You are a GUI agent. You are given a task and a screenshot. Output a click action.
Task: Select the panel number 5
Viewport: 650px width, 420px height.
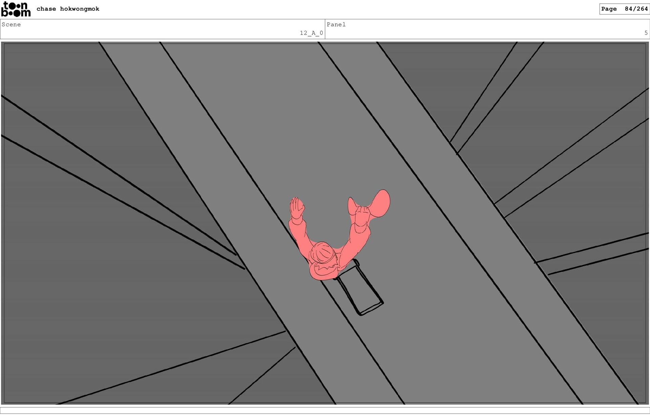[646, 33]
